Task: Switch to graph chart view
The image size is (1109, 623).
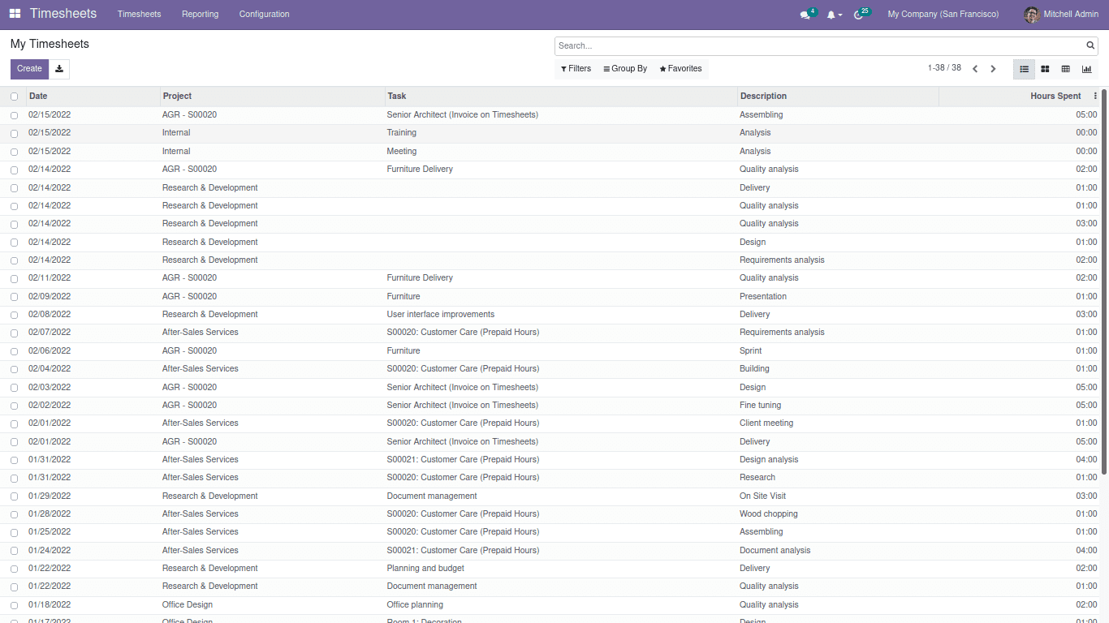Action: [x=1086, y=69]
